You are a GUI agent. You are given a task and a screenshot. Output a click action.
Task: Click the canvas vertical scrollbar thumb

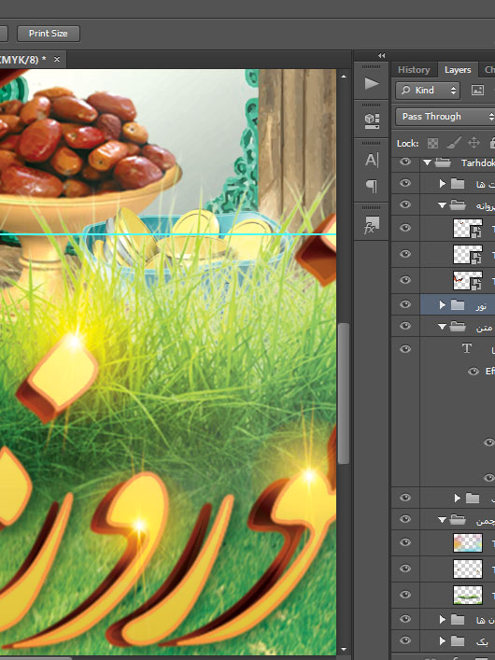[344, 393]
